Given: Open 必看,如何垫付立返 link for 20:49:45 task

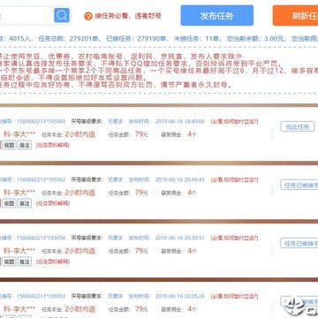Looking at the screenshot, I should 234,179.
